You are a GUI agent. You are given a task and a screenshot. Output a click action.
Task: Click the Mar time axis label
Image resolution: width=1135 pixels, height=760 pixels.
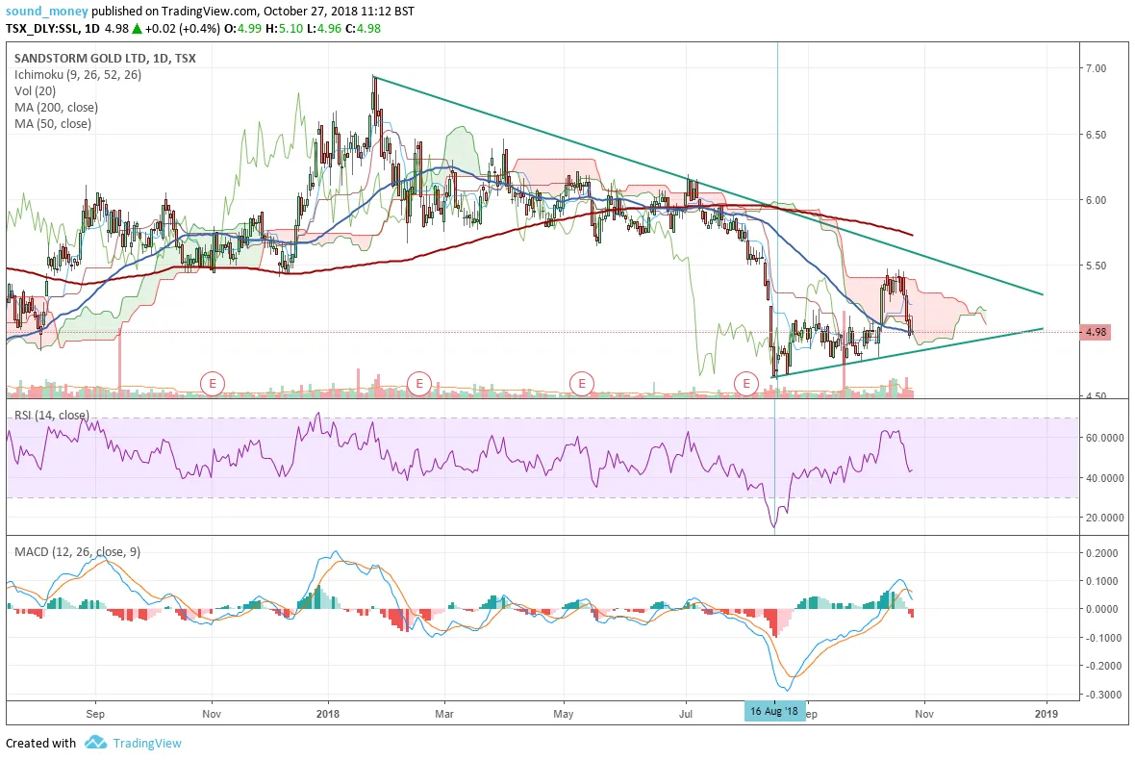(444, 714)
